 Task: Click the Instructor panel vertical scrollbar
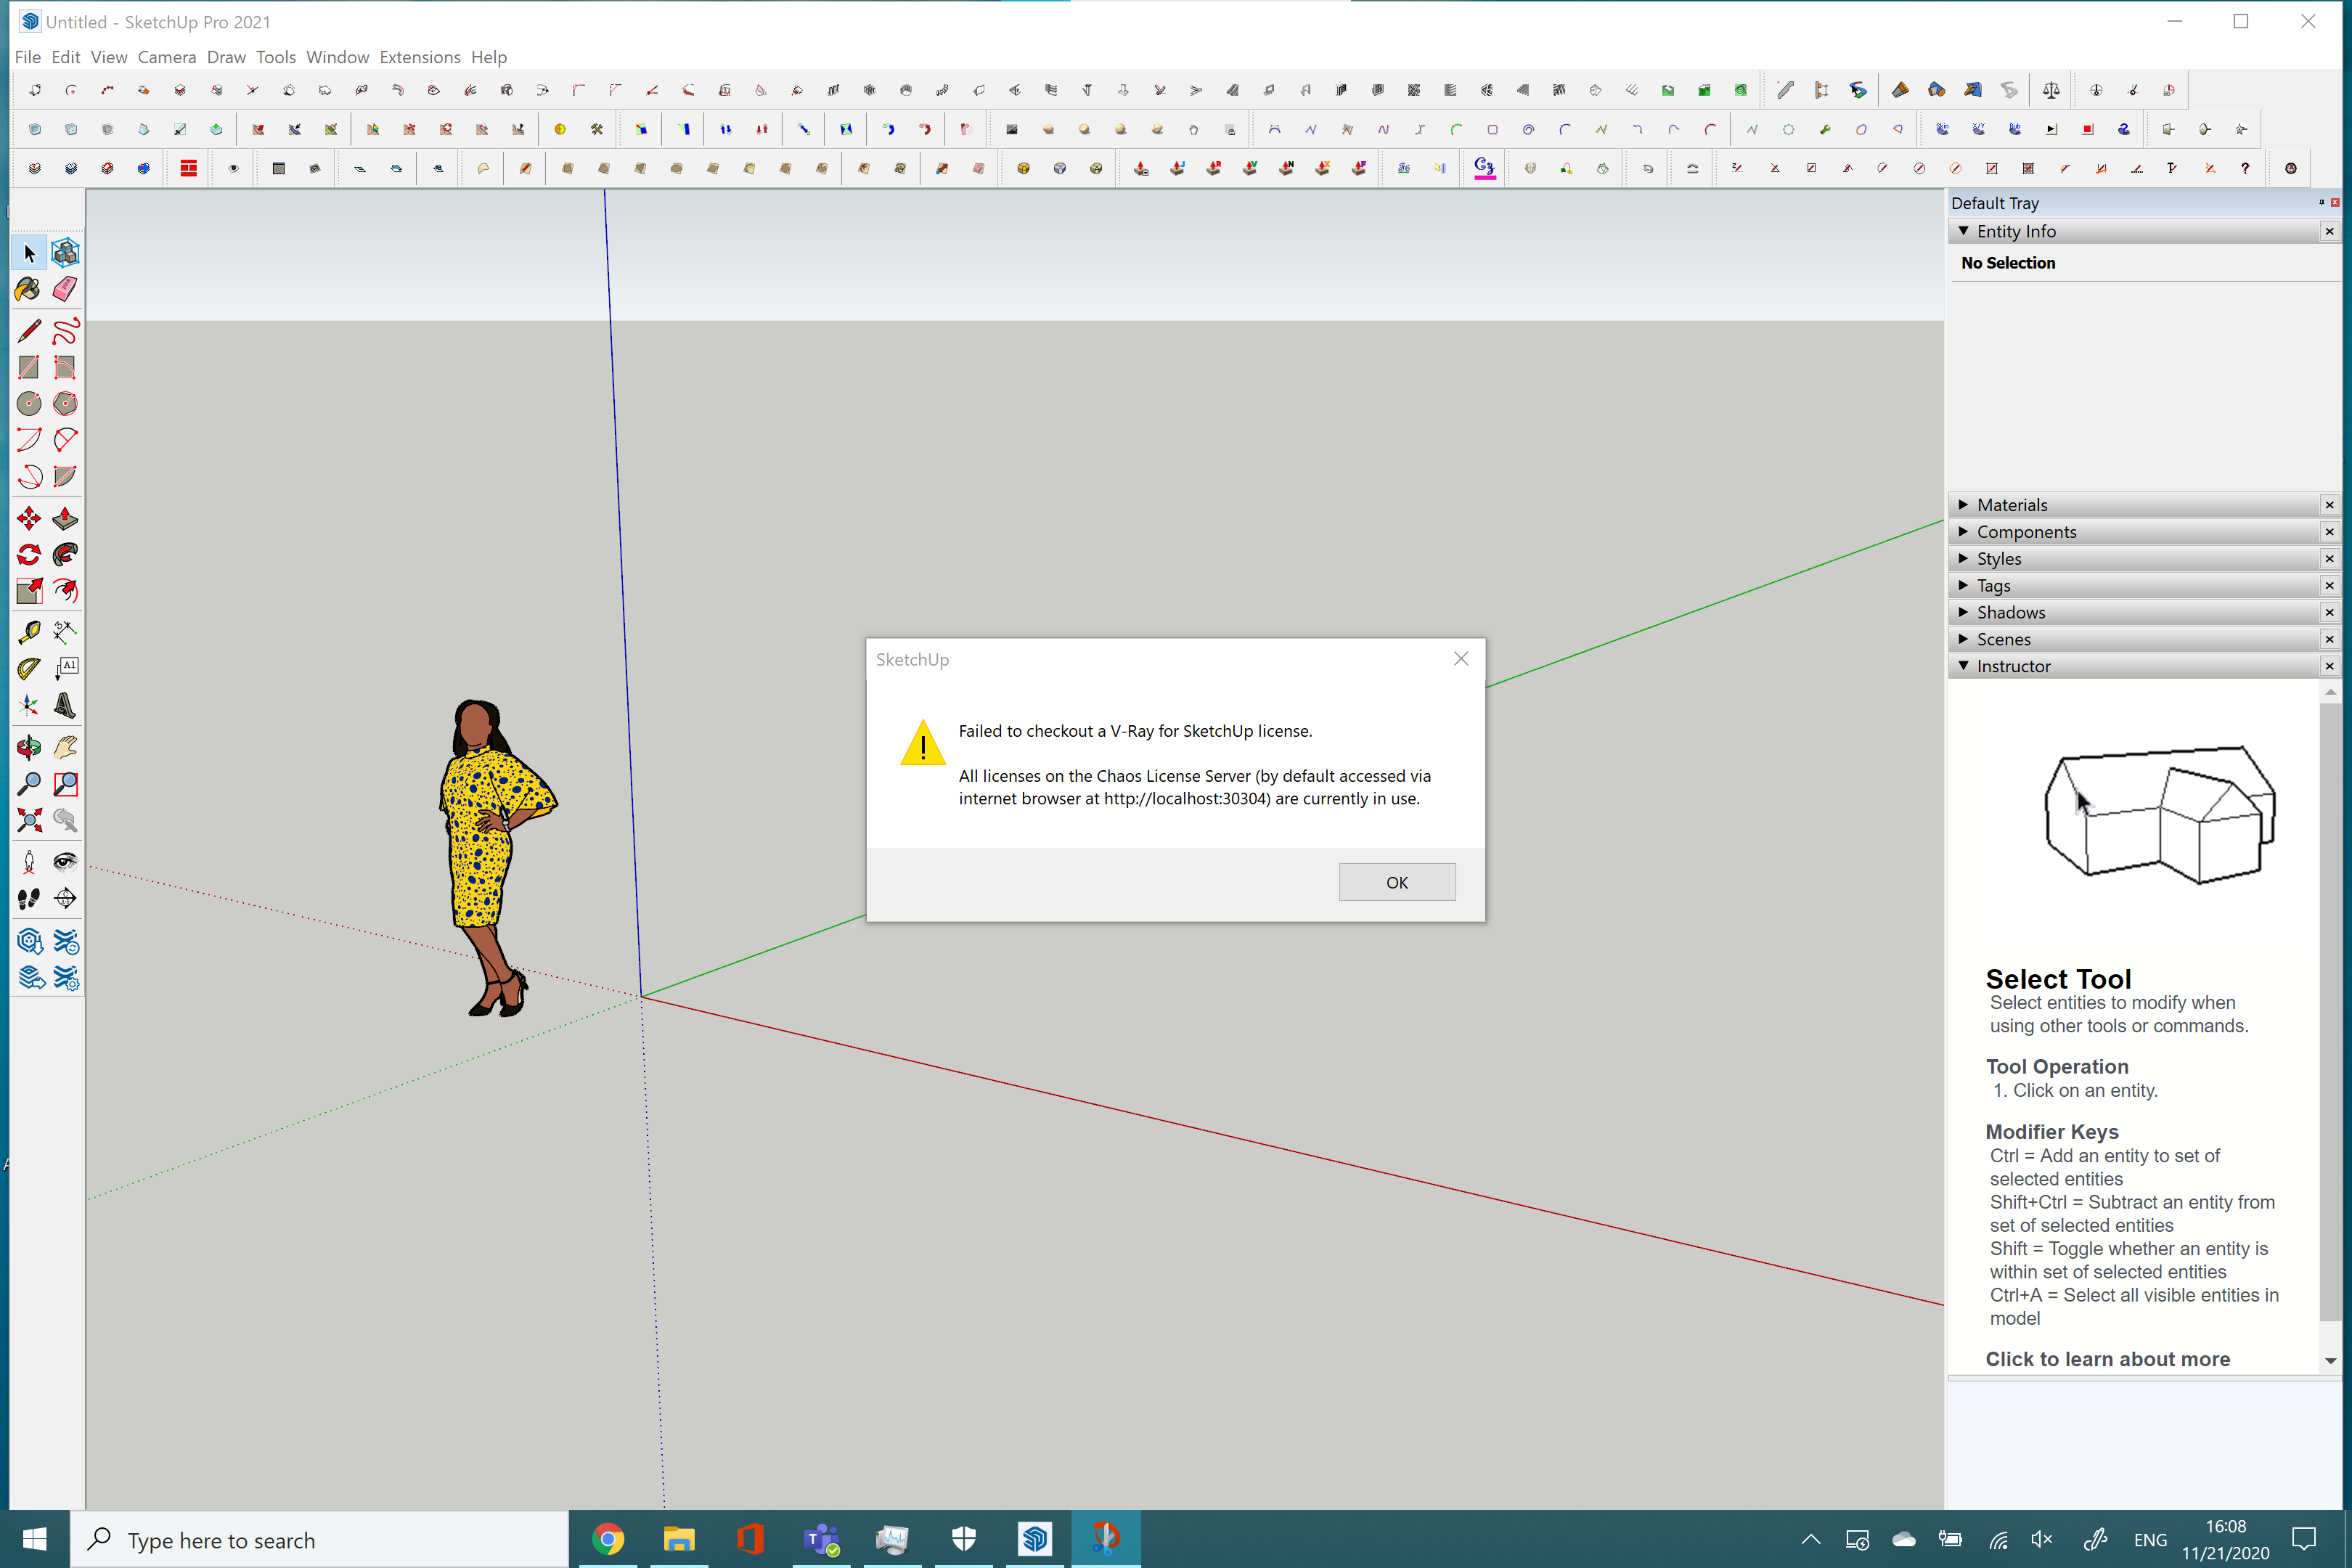tap(2330, 1011)
